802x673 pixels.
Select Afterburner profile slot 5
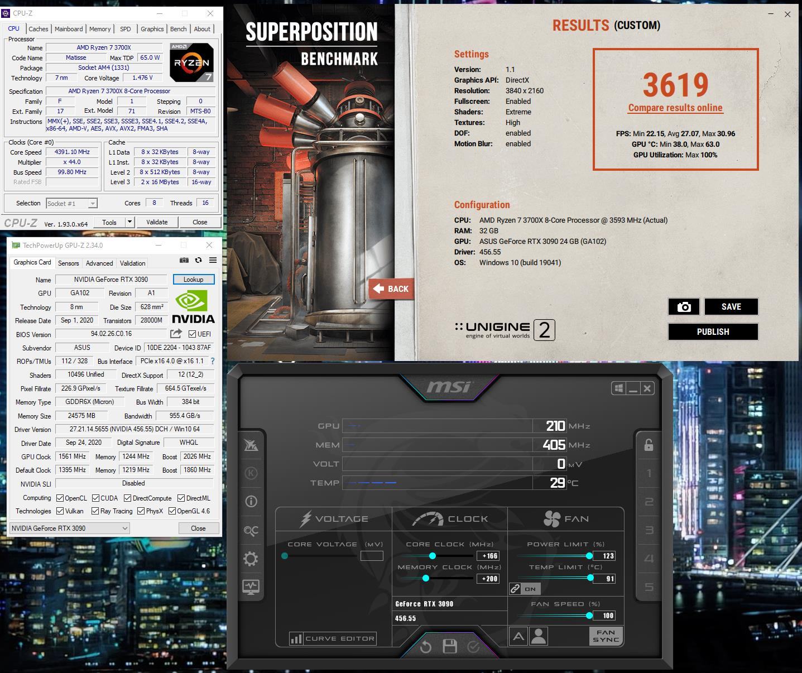[649, 587]
